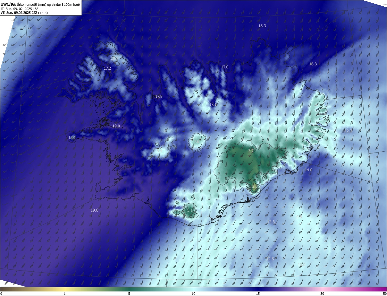Viewport: 387px width, 296px height.
Task: Click the faint 10.0 value on the map
Action: pos(301,265)
